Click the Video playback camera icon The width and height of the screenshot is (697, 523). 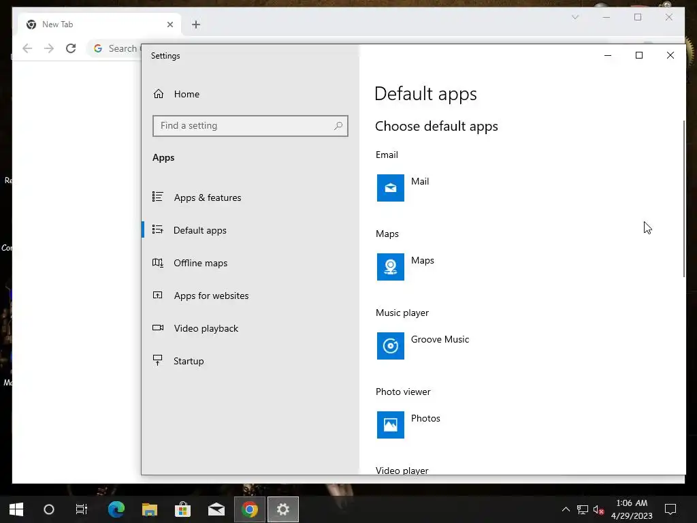(158, 328)
